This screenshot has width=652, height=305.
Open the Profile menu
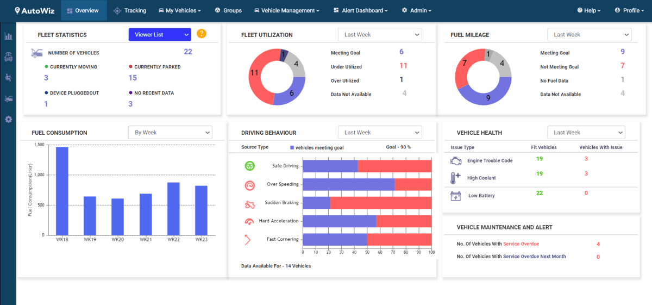coord(630,10)
